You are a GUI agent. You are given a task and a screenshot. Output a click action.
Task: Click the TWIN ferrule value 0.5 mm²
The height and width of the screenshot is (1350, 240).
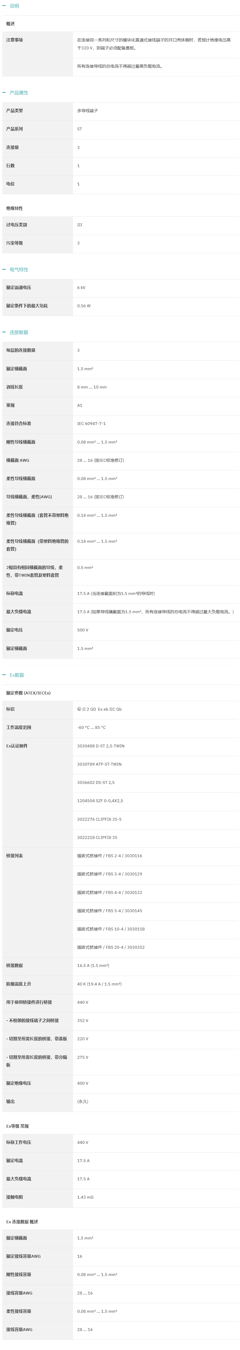pyautogui.click(x=85, y=568)
